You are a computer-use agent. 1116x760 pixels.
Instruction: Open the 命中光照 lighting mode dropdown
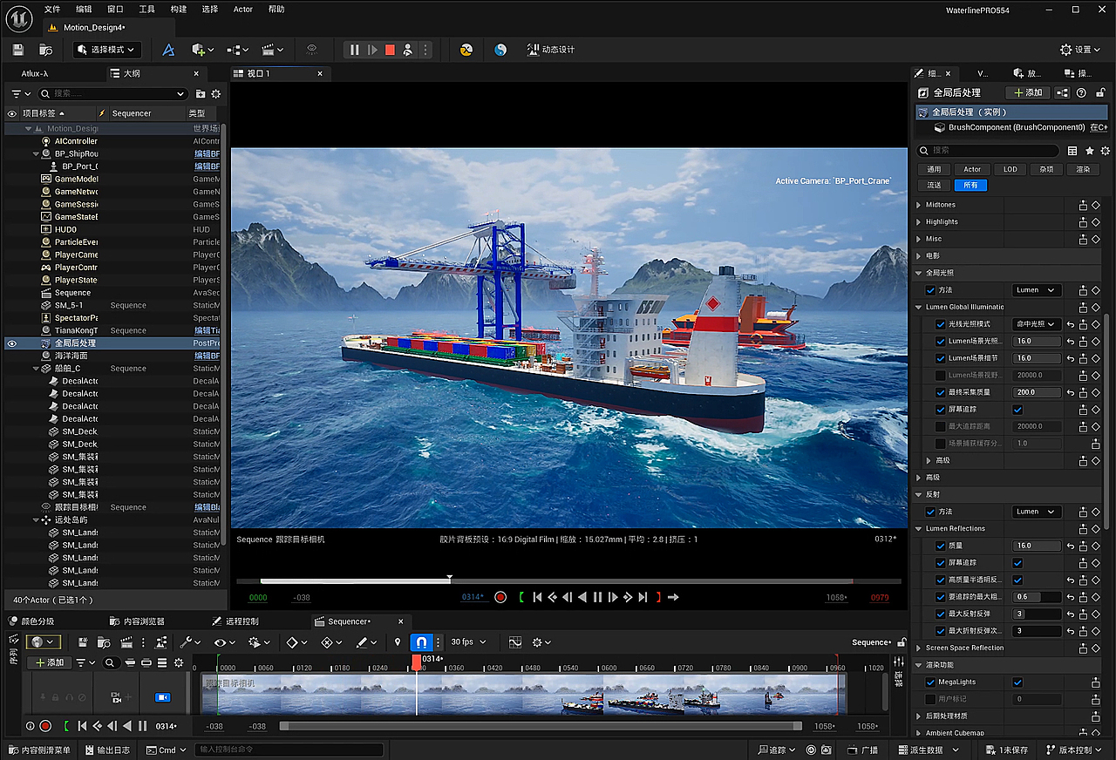click(1037, 324)
